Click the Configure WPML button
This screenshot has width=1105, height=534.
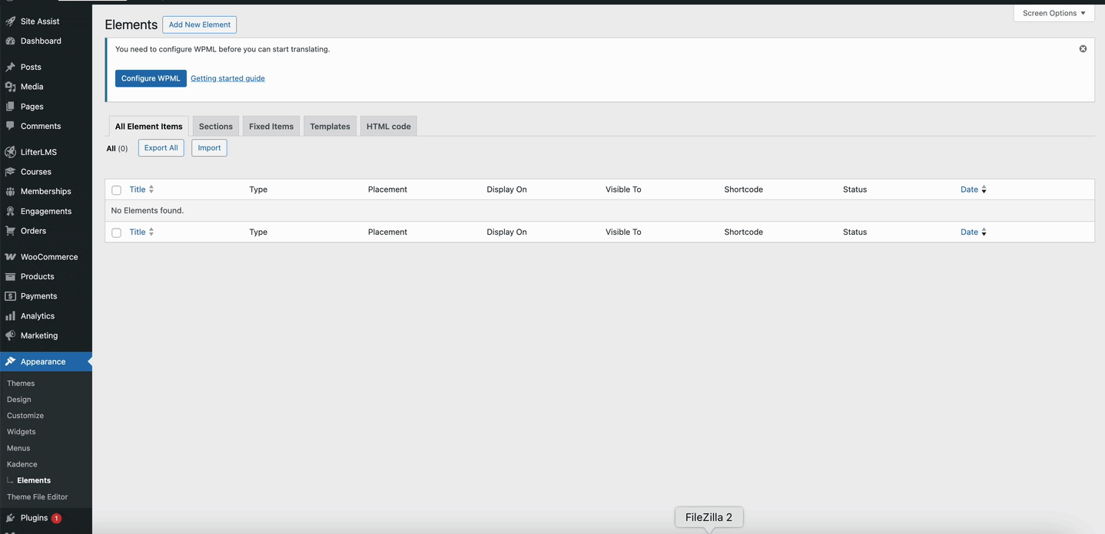click(x=150, y=77)
